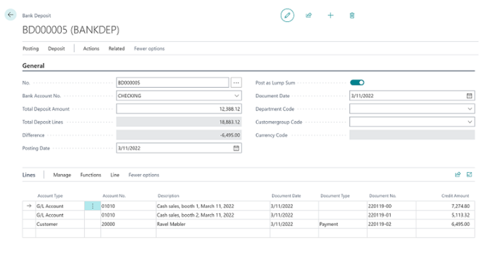Screen dimensions: 494x257
Task: Click the Posting Date input field
Action: (x=179, y=148)
